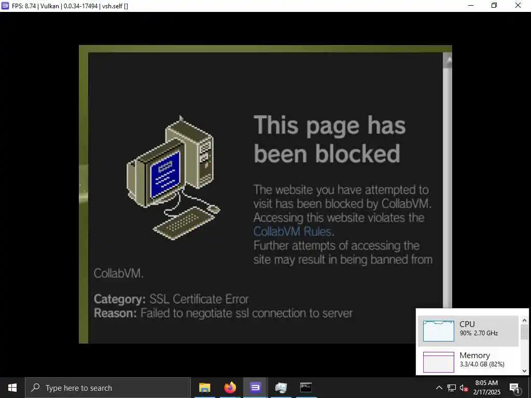Select the CPU performance graph item
The height and width of the screenshot is (398, 531).
point(468,331)
